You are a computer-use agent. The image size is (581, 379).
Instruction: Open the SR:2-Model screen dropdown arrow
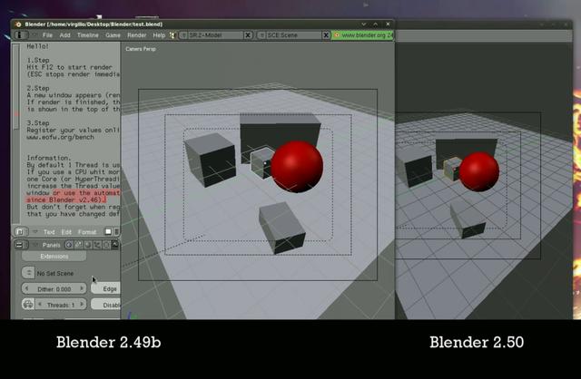[183, 35]
